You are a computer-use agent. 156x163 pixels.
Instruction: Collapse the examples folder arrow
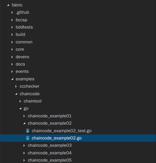(12, 79)
